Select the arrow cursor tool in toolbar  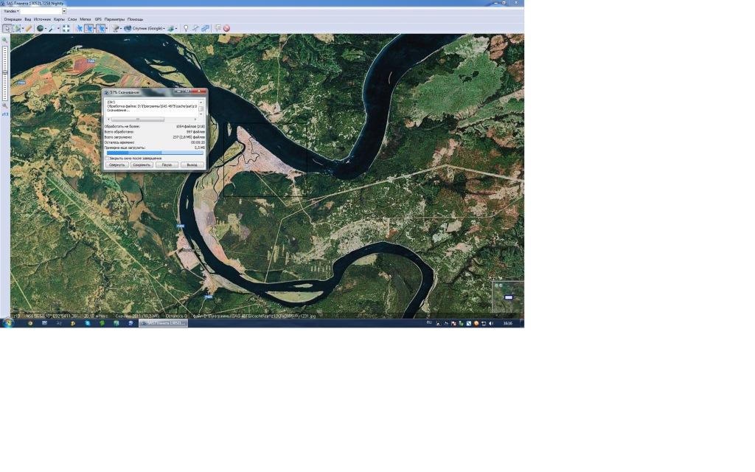coord(7,28)
